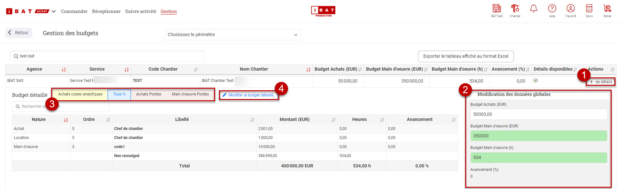Open the Commander menu
This screenshot has width=622, height=189.
pyautogui.click(x=74, y=12)
